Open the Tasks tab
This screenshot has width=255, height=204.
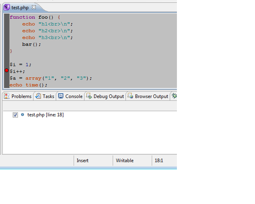click(x=45, y=96)
